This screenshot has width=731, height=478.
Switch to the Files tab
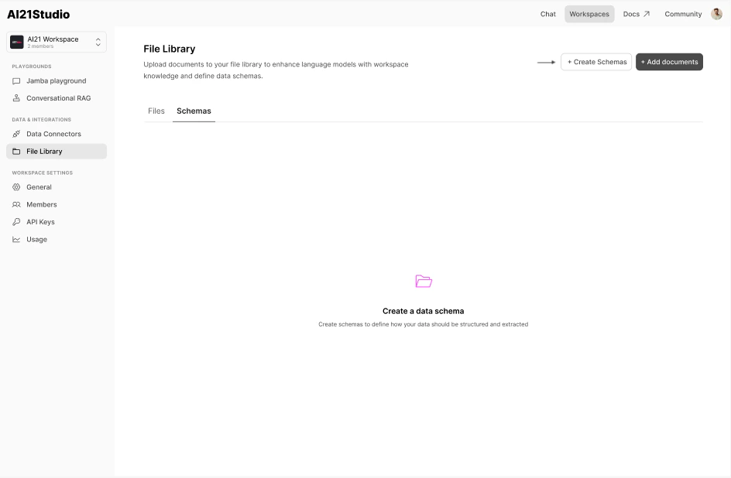click(156, 111)
